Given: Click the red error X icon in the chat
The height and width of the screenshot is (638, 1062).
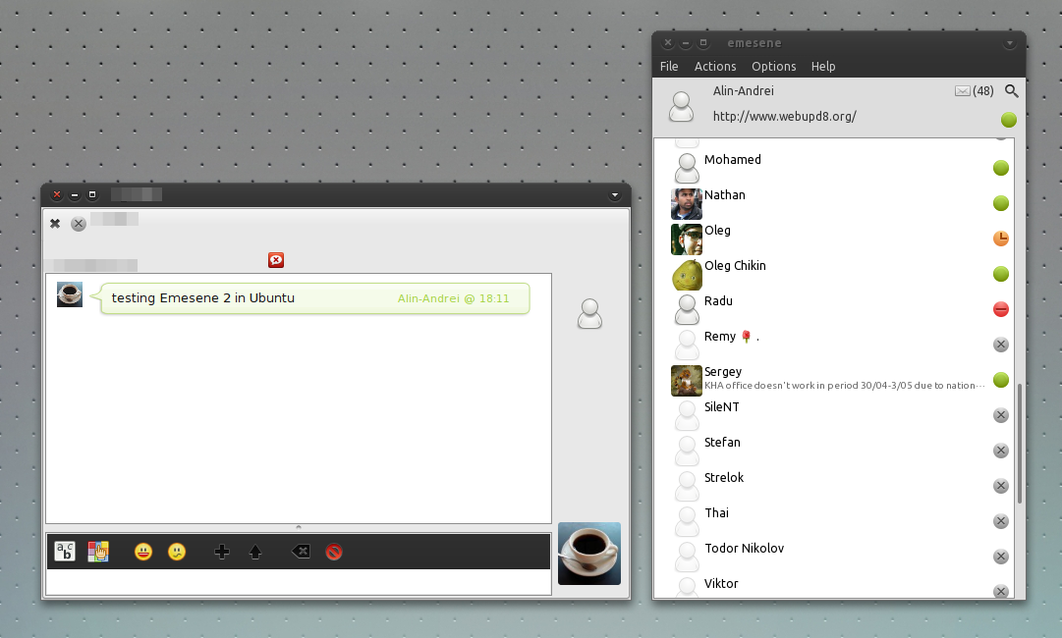Looking at the screenshot, I should 276,260.
